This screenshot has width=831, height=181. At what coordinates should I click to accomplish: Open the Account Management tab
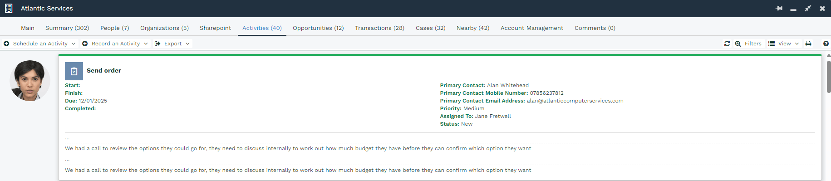[532, 28]
